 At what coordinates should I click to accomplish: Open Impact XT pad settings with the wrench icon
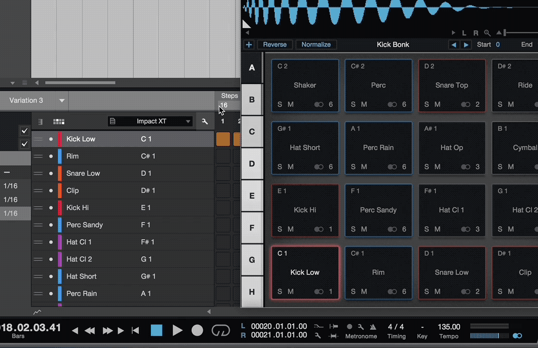(205, 121)
